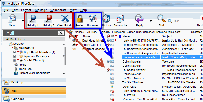203x102 pixels.
Task: Switch to the Desktop navigation section
Action: [34, 82]
